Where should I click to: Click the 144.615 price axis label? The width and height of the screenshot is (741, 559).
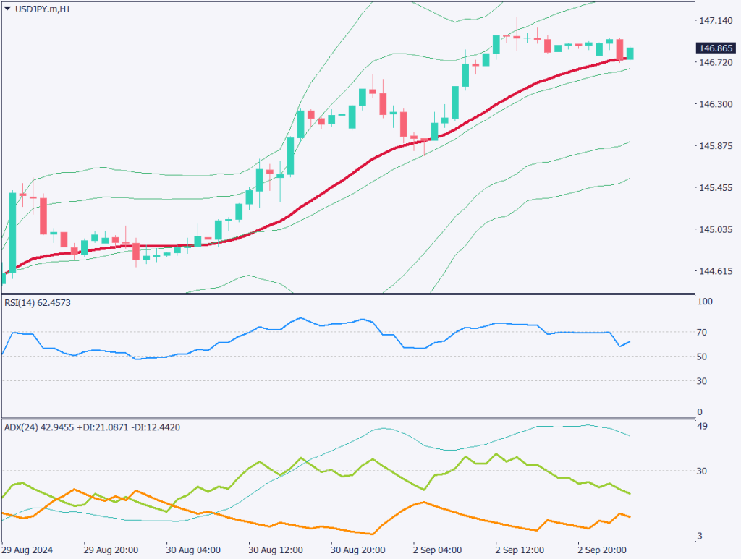tap(715, 272)
